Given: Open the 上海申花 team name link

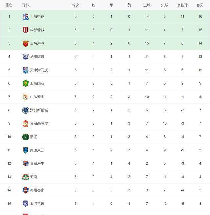Looking at the screenshot, I should click(37, 17).
